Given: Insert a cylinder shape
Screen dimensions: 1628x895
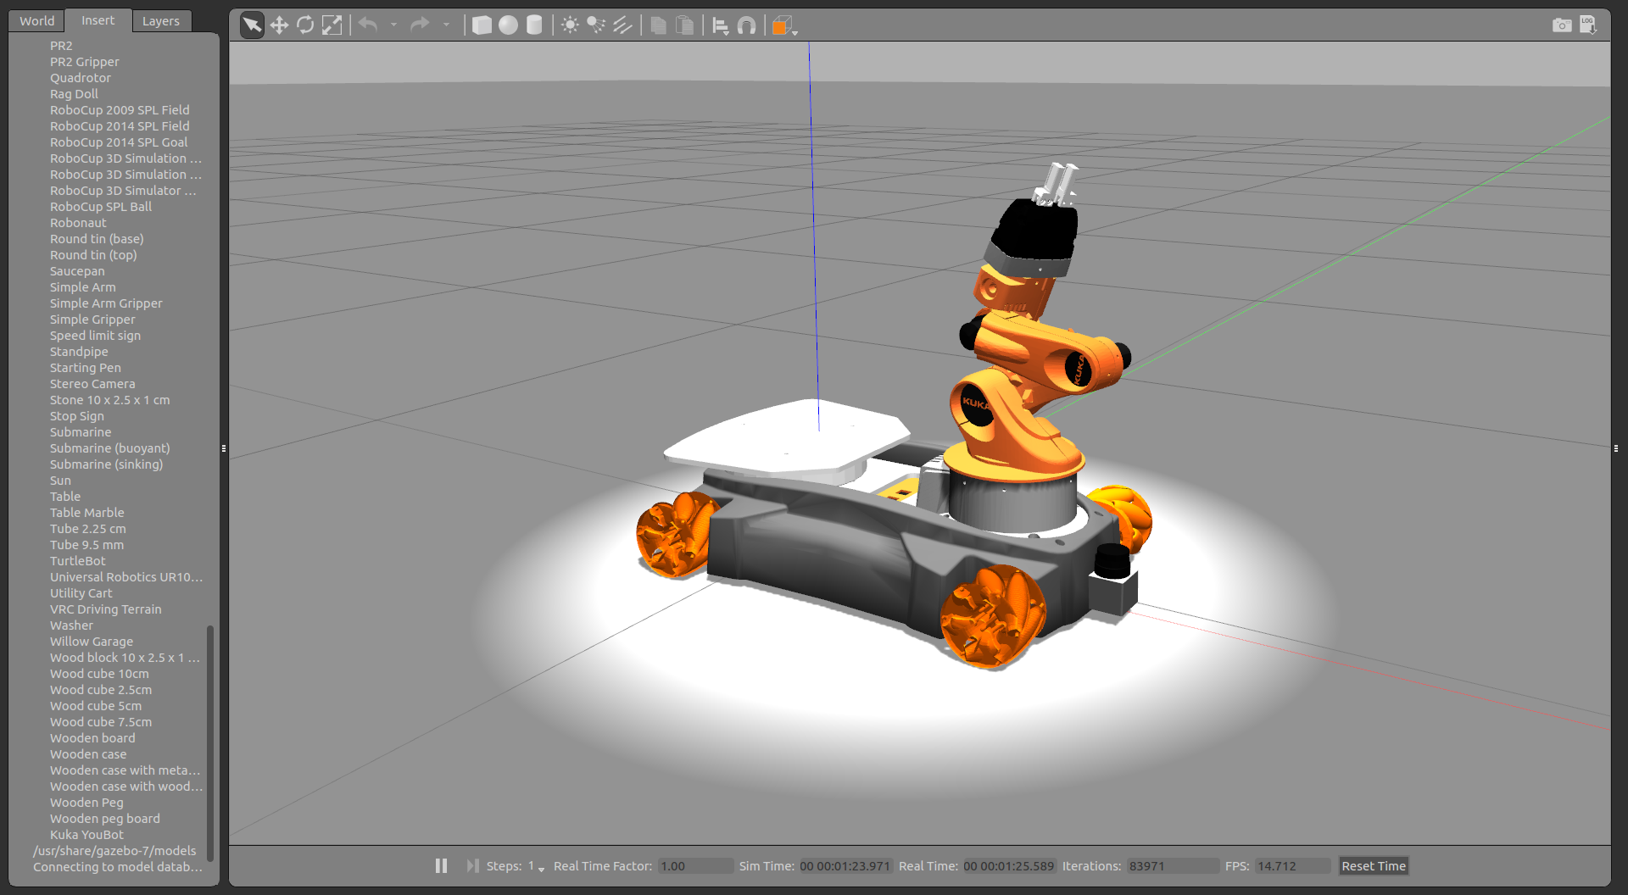Looking at the screenshot, I should pyautogui.click(x=534, y=25).
